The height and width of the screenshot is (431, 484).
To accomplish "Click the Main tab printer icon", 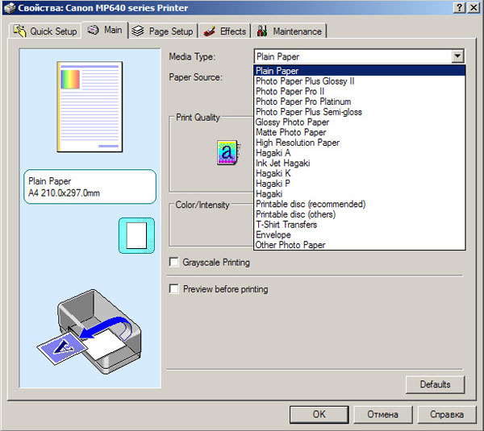I will tap(93, 30).
